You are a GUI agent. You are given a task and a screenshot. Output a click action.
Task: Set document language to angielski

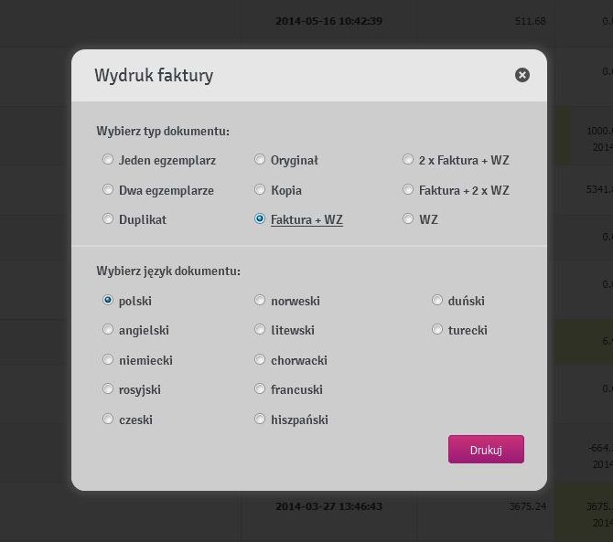click(108, 330)
